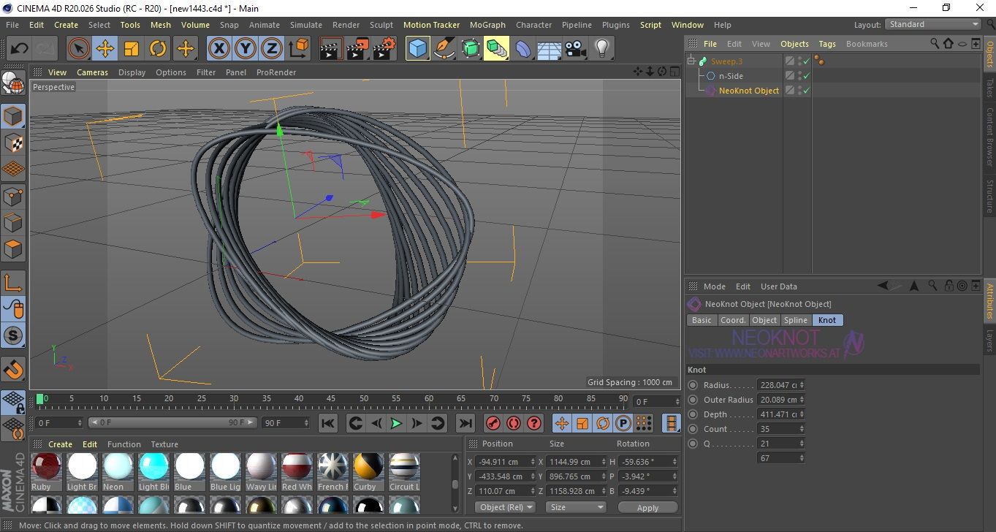Click the Undo arrow icon
The image size is (996, 532).
(x=20, y=49)
